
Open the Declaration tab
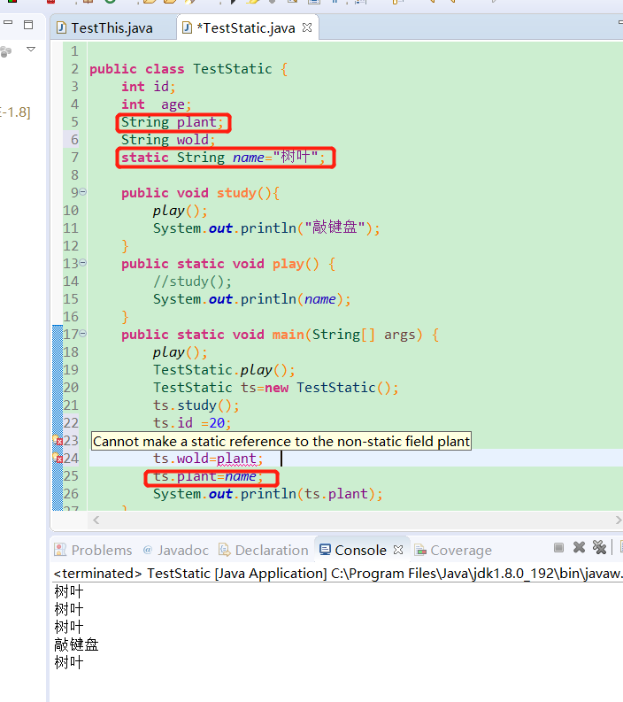263,550
